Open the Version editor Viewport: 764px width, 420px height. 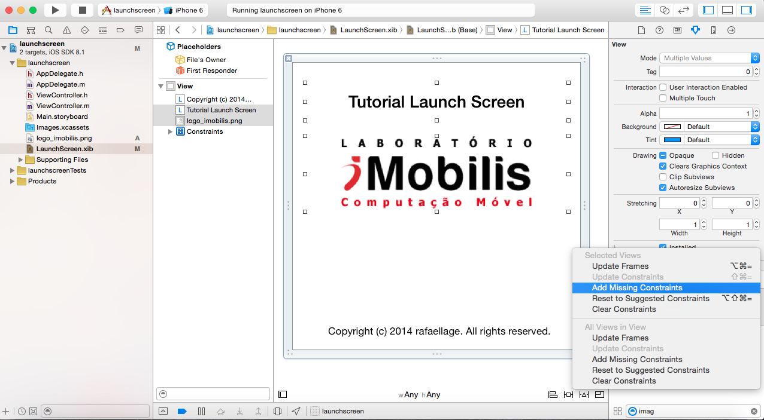coord(684,10)
